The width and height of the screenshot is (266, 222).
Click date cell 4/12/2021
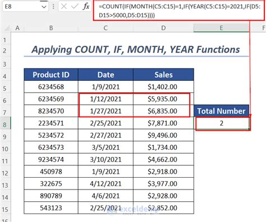106,184
